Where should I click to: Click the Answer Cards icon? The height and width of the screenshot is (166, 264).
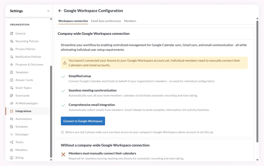pos(11,80)
